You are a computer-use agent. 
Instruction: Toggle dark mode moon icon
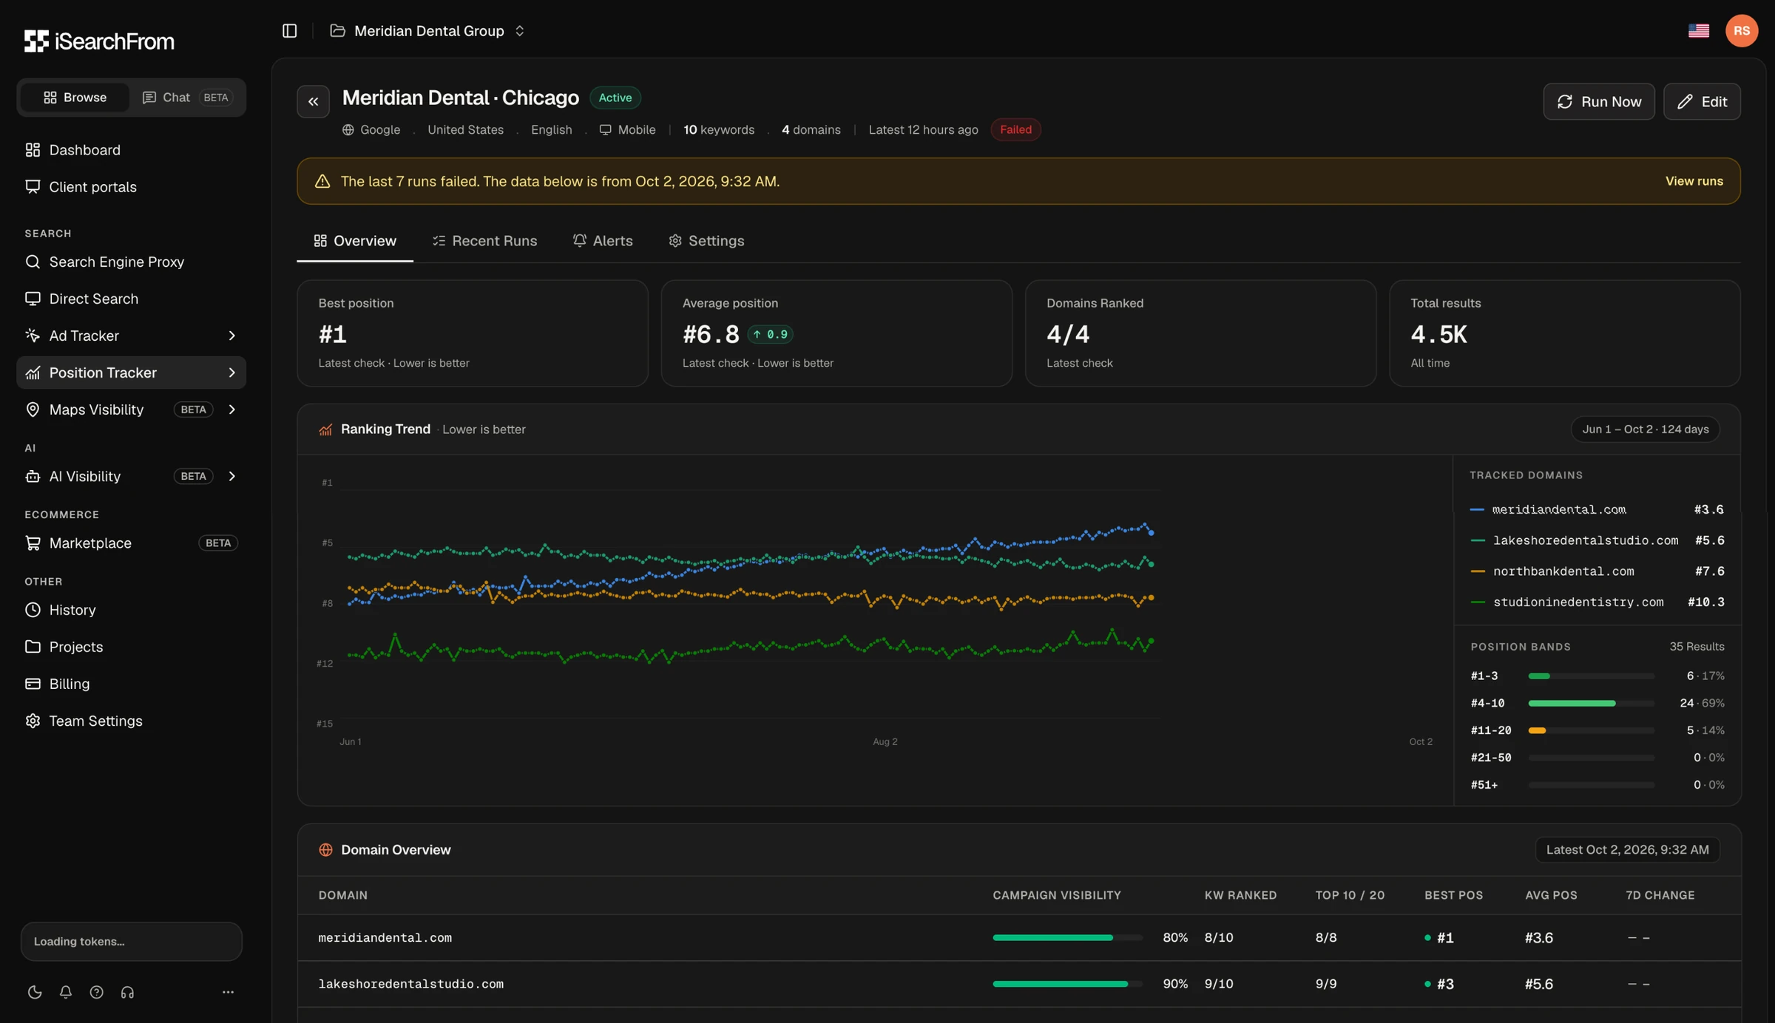[35, 992]
